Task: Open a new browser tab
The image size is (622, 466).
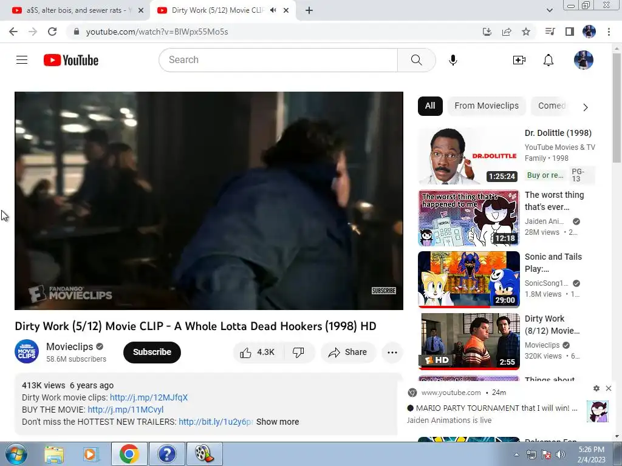Action: click(x=309, y=10)
